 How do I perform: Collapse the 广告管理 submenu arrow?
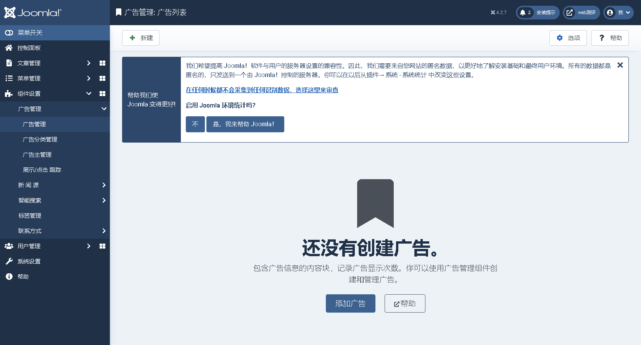point(104,109)
